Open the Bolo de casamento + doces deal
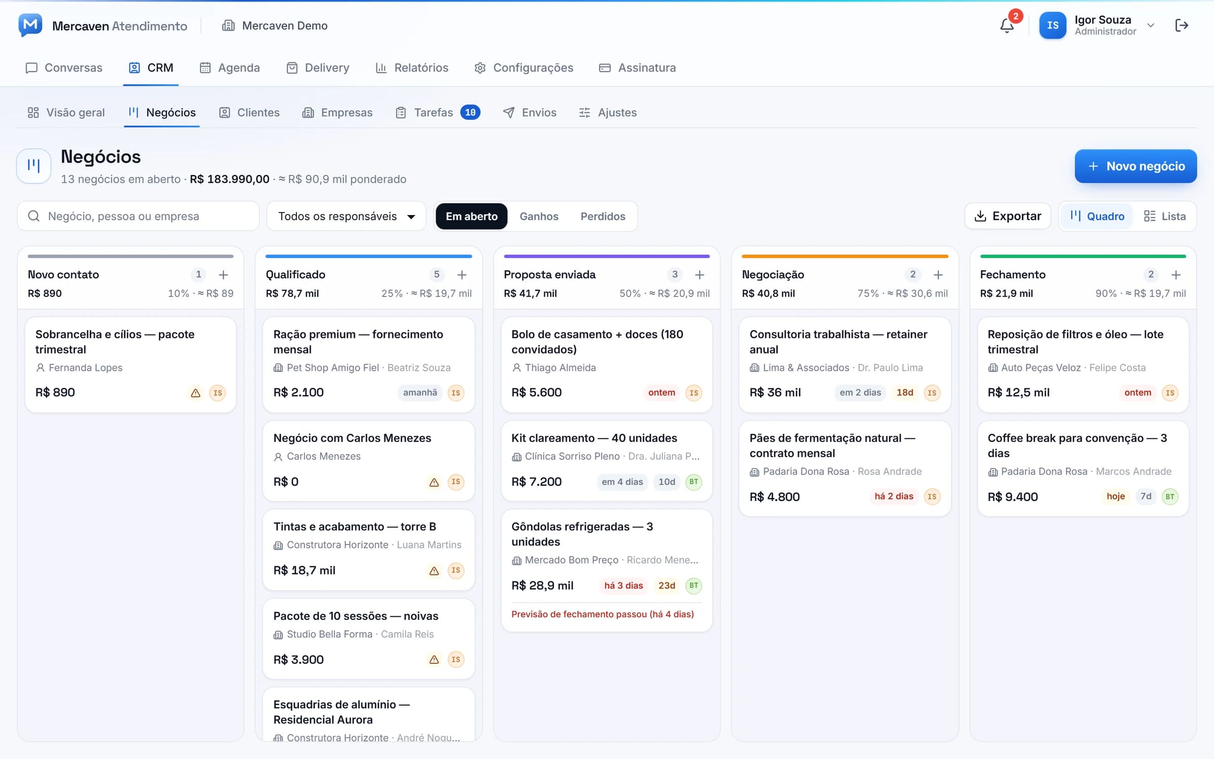The width and height of the screenshot is (1214, 759). [607, 364]
